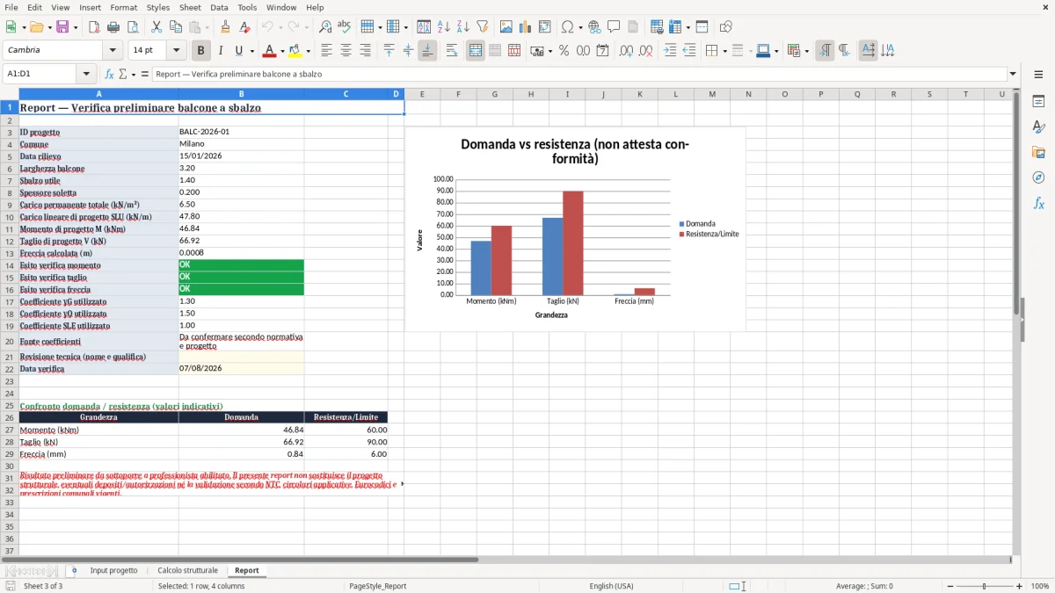Insert a special character with omega icon
The width and height of the screenshot is (1055, 593).
[x=567, y=27]
